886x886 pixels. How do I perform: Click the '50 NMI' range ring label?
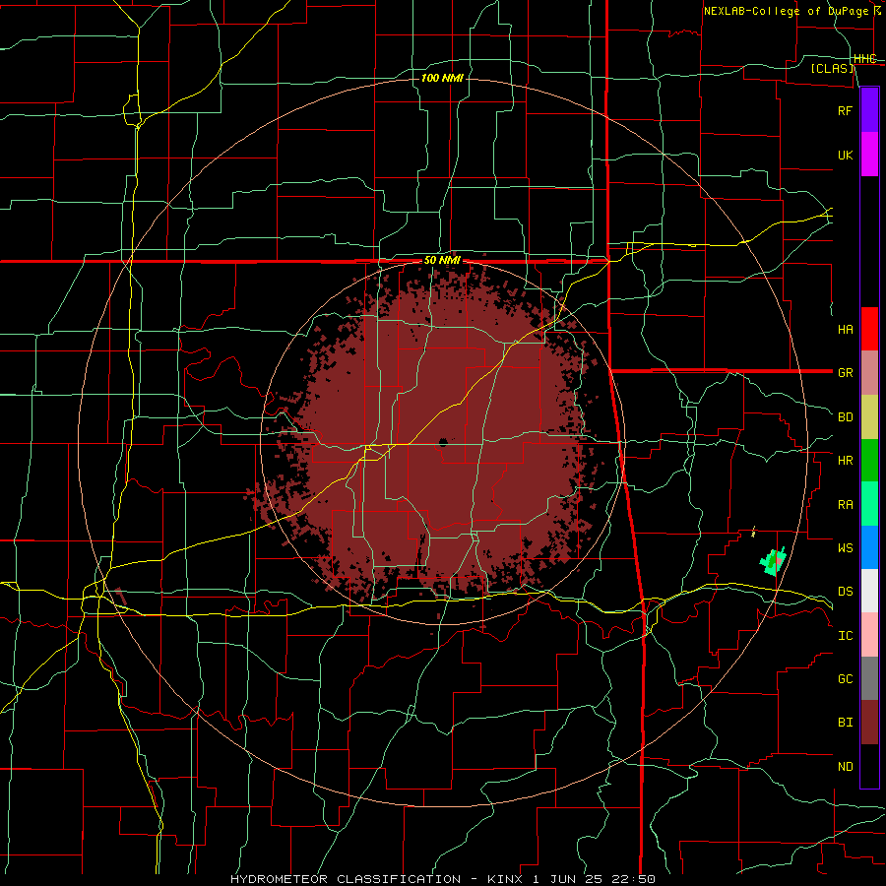click(x=442, y=261)
